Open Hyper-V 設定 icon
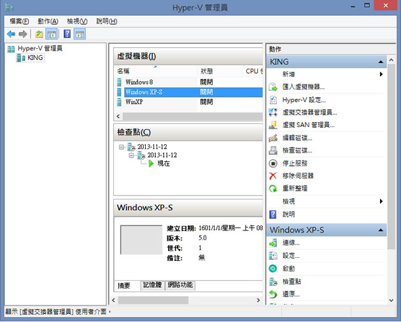Image resolution: width=401 pixels, height=322 pixels. (273, 100)
